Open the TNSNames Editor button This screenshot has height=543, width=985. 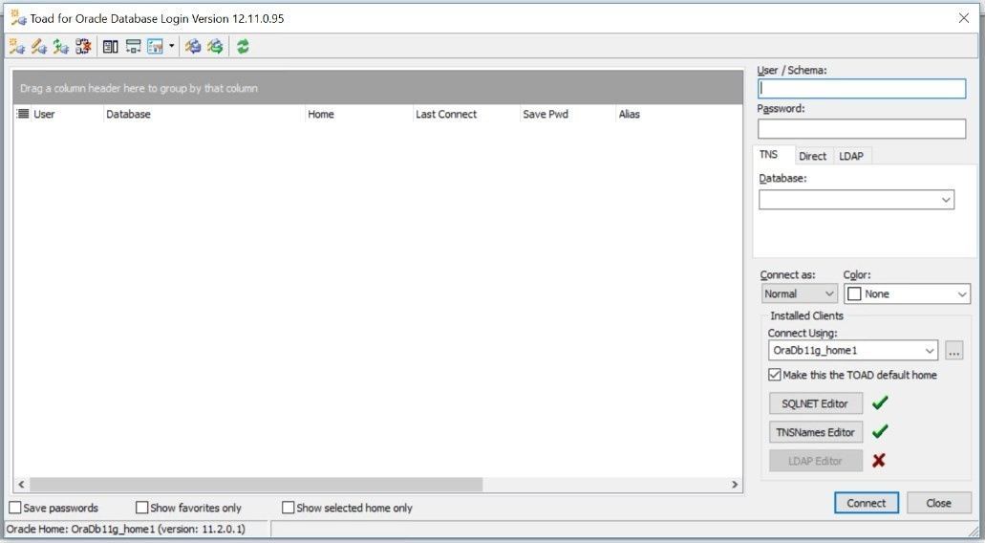pyautogui.click(x=815, y=432)
